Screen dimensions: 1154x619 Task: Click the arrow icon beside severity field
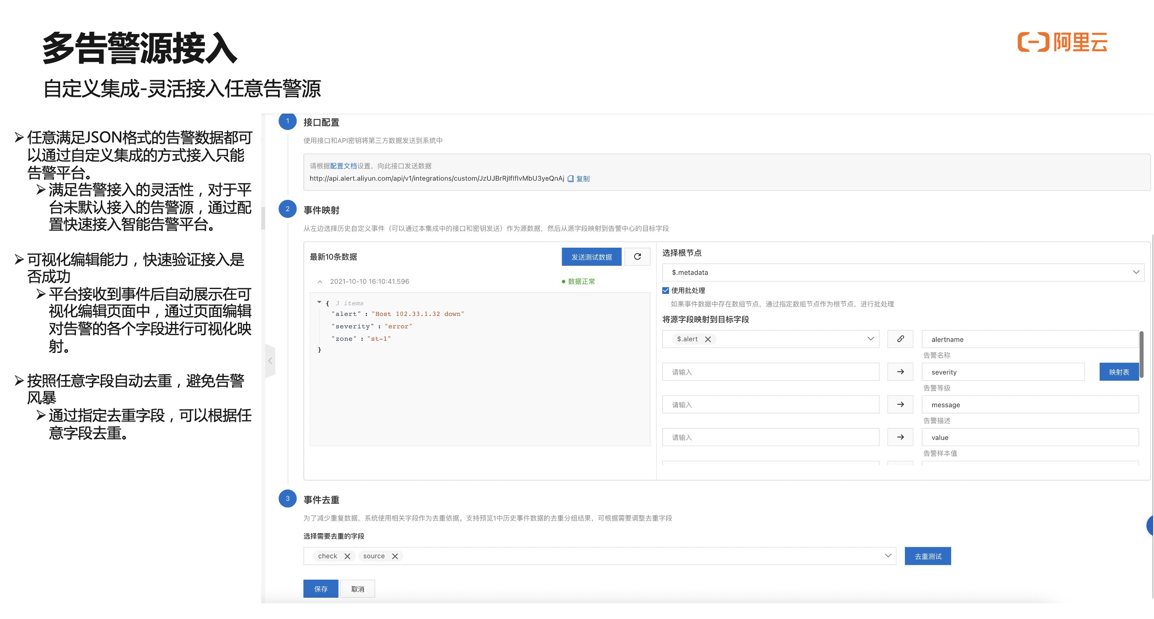pos(900,371)
